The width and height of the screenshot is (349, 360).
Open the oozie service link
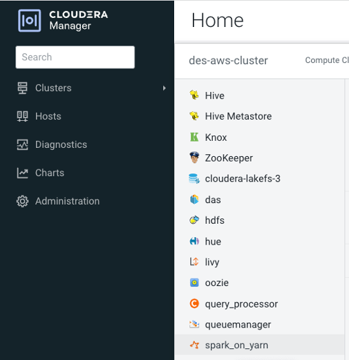tap(217, 283)
